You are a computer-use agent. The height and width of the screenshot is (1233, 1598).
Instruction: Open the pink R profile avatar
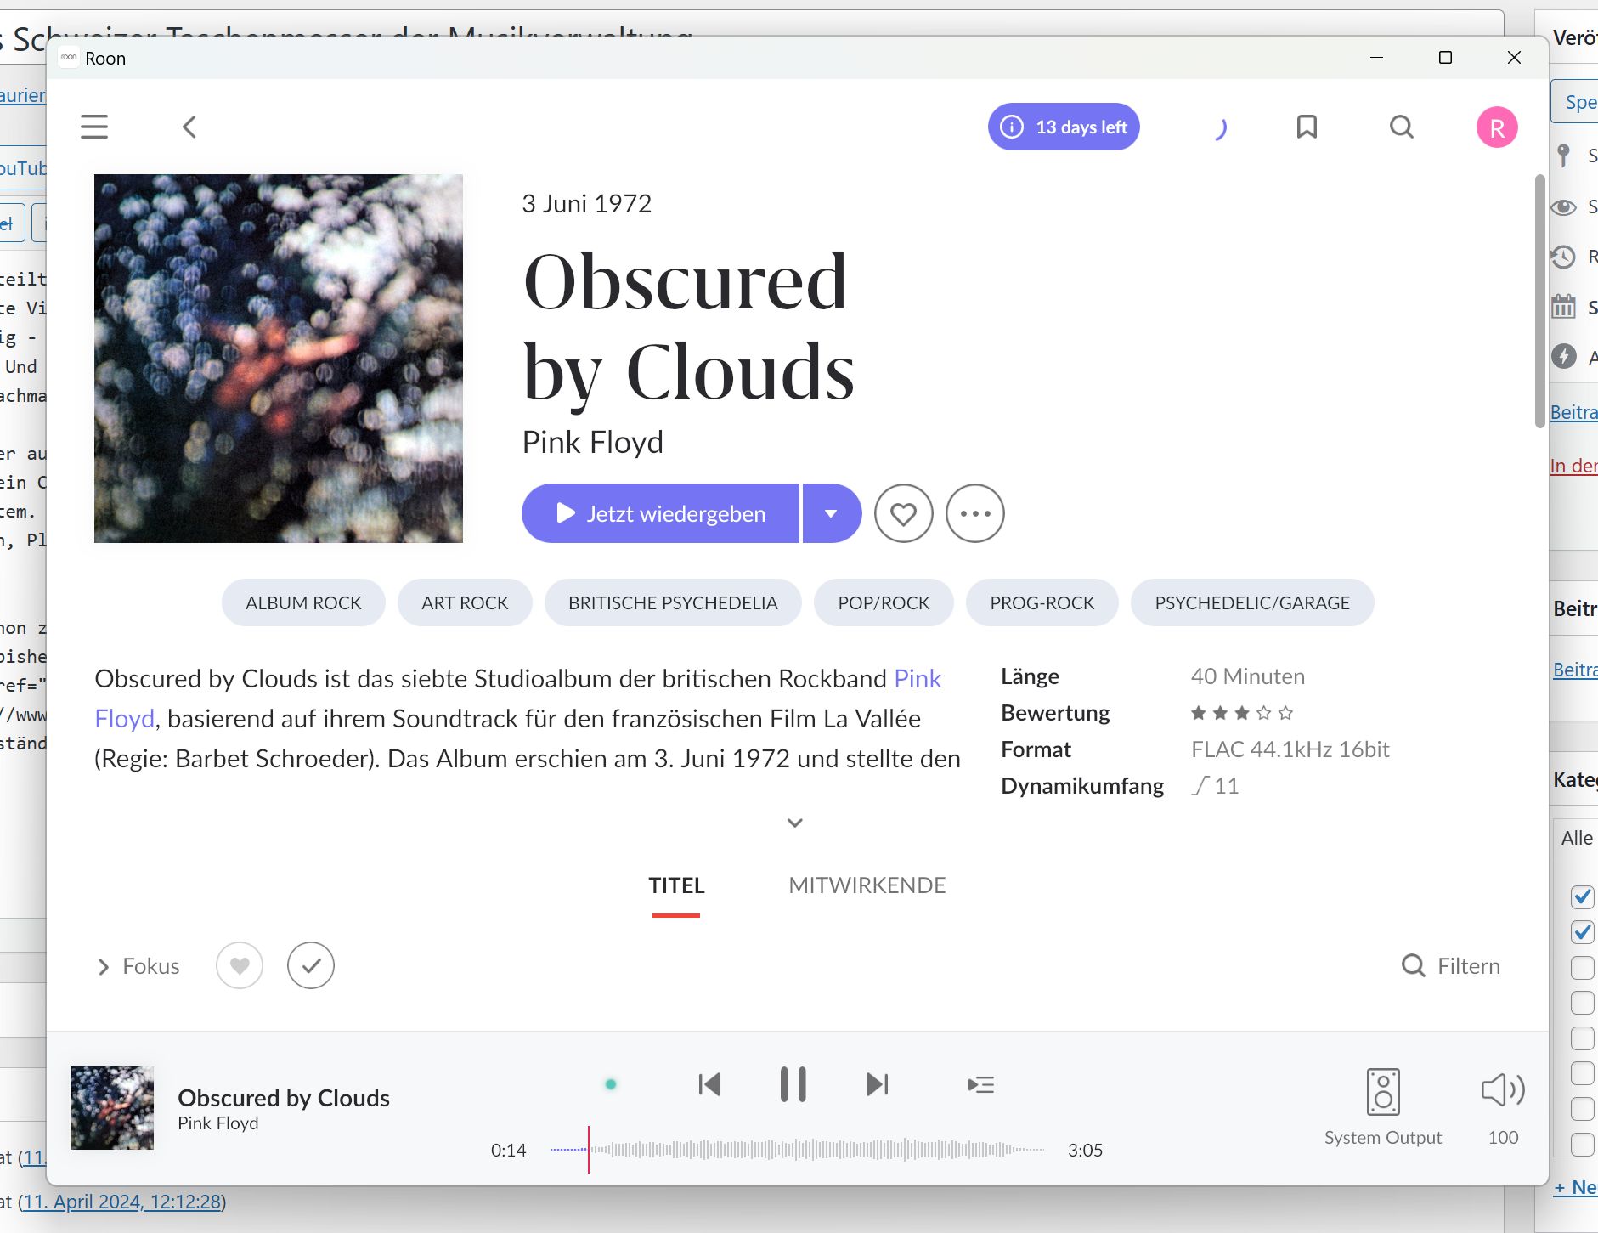point(1497,127)
